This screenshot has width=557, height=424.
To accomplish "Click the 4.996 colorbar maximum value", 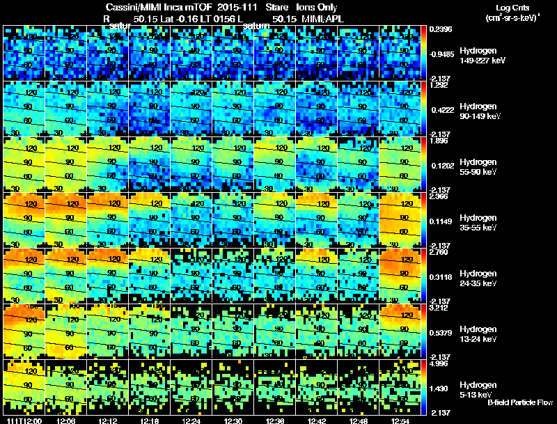I will 439,364.
